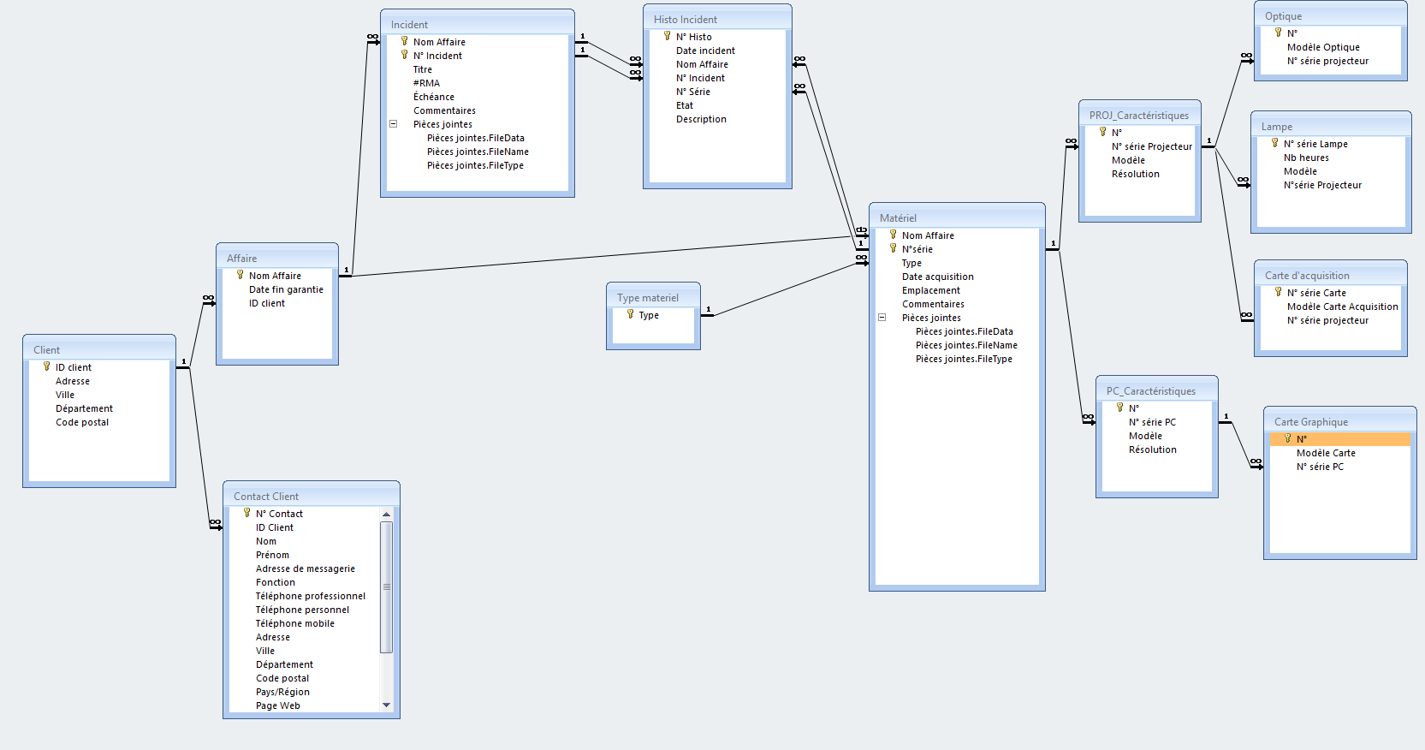The width and height of the screenshot is (1425, 750).
Task: Select Description field in Histo Incident
Action: point(701,119)
